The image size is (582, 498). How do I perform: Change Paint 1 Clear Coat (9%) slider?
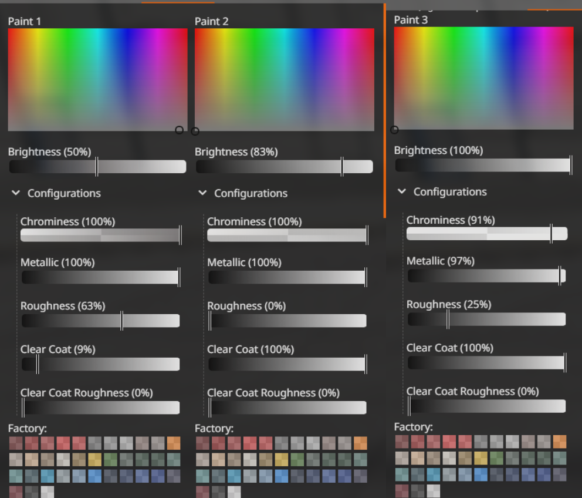[100, 364]
